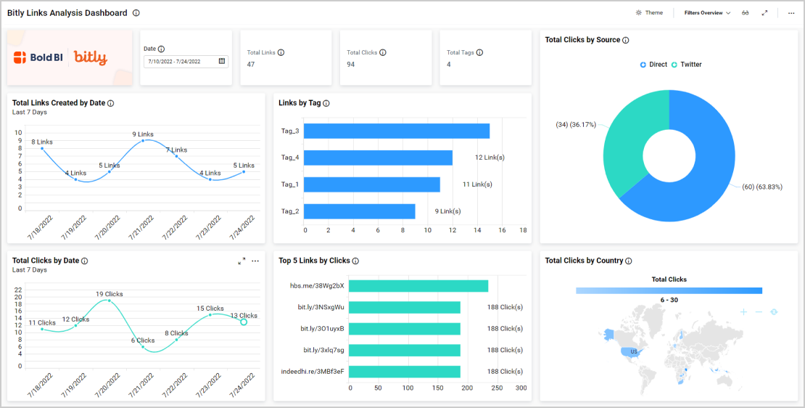Click info icon next to dashboard title
This screenshot has width=805, height=408.
pyautogui.click(x=136, y=13)
